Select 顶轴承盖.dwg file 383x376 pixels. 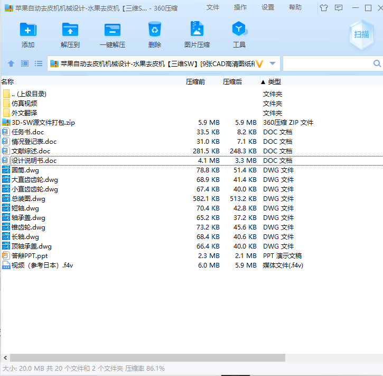click(32, 246)
